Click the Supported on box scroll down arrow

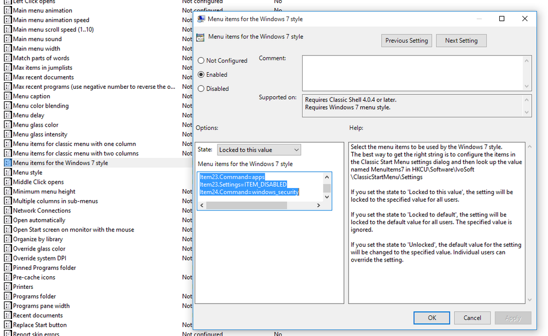click(527, 112)
